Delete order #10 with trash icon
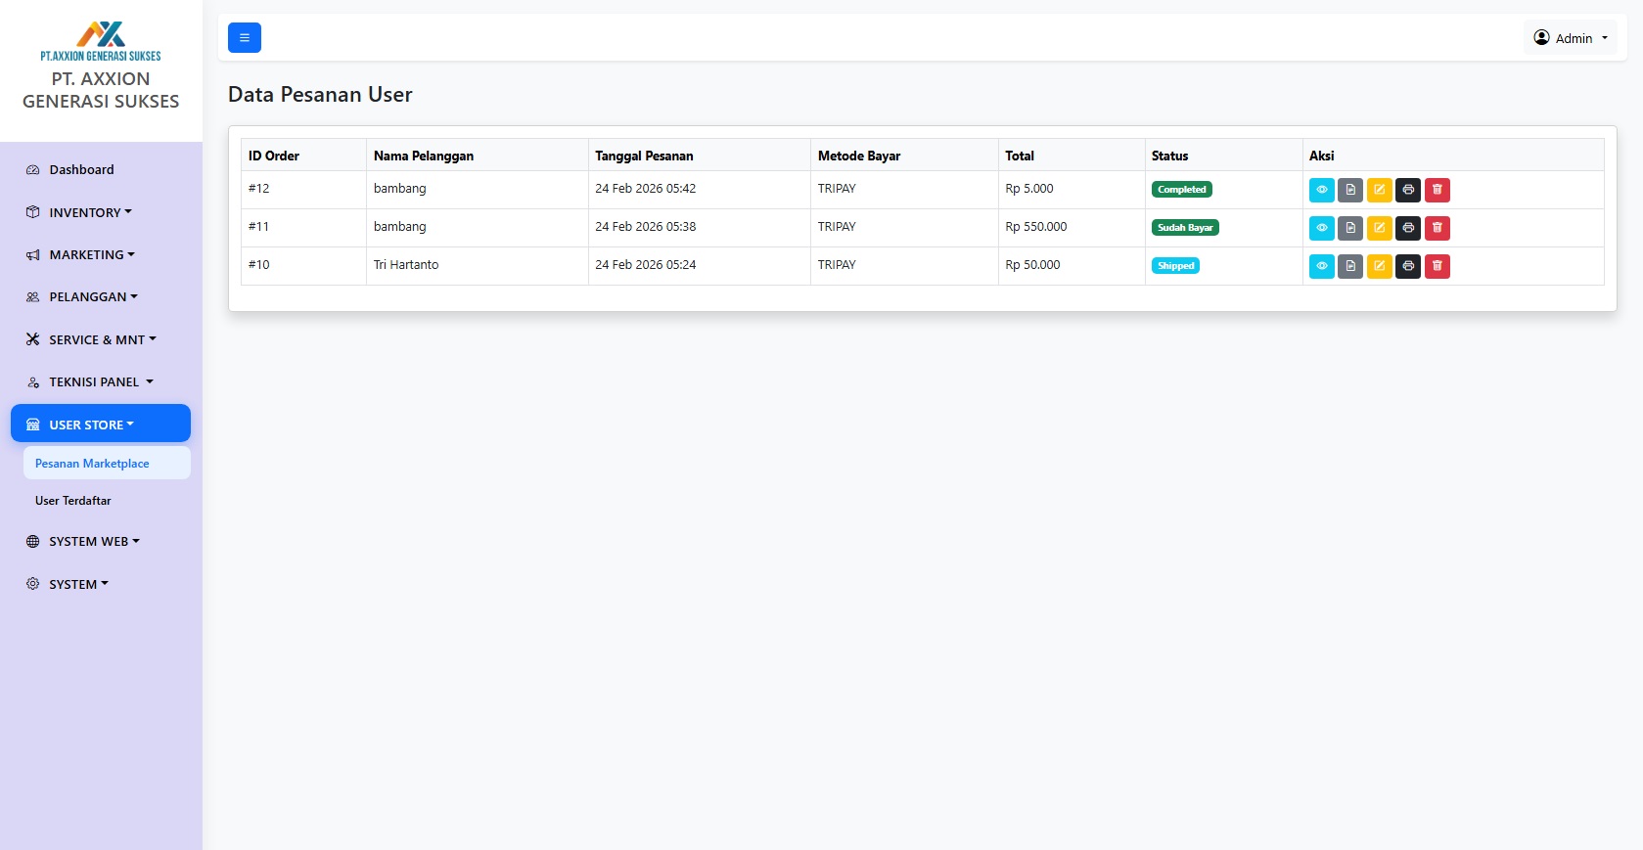This screenshot has height=850, width=1643. 1437,266
